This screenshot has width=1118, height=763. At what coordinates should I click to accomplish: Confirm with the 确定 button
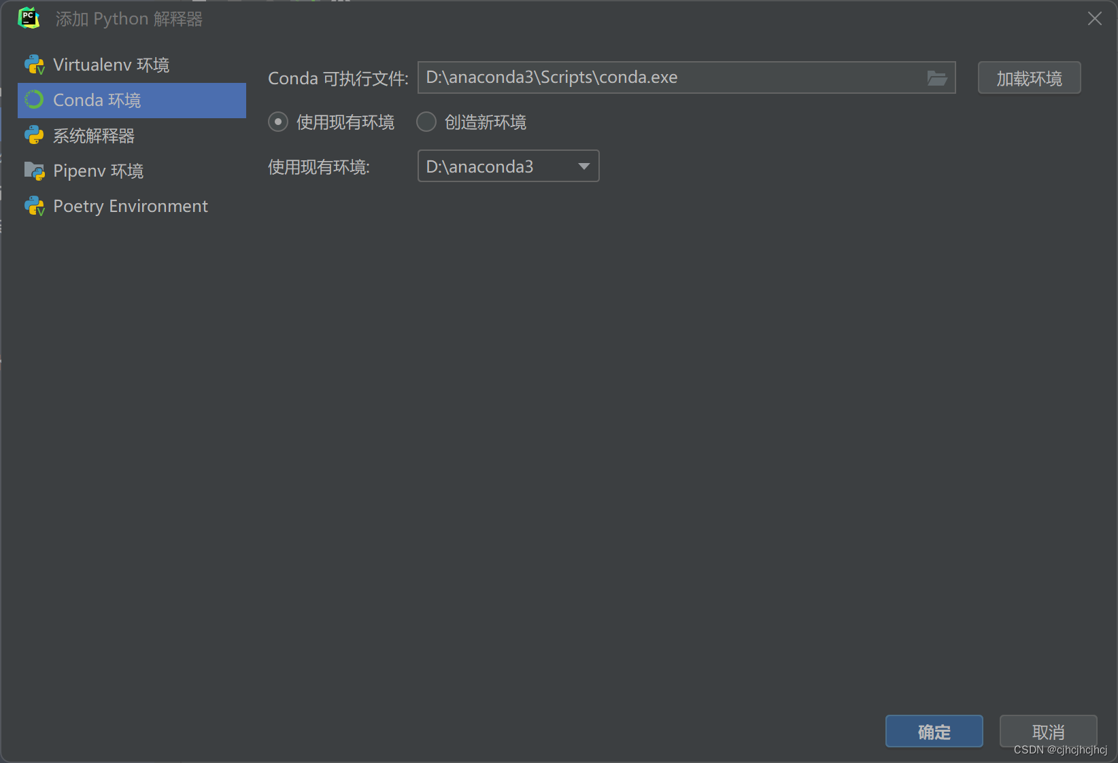pyautogui.click(x=934, y=731)
